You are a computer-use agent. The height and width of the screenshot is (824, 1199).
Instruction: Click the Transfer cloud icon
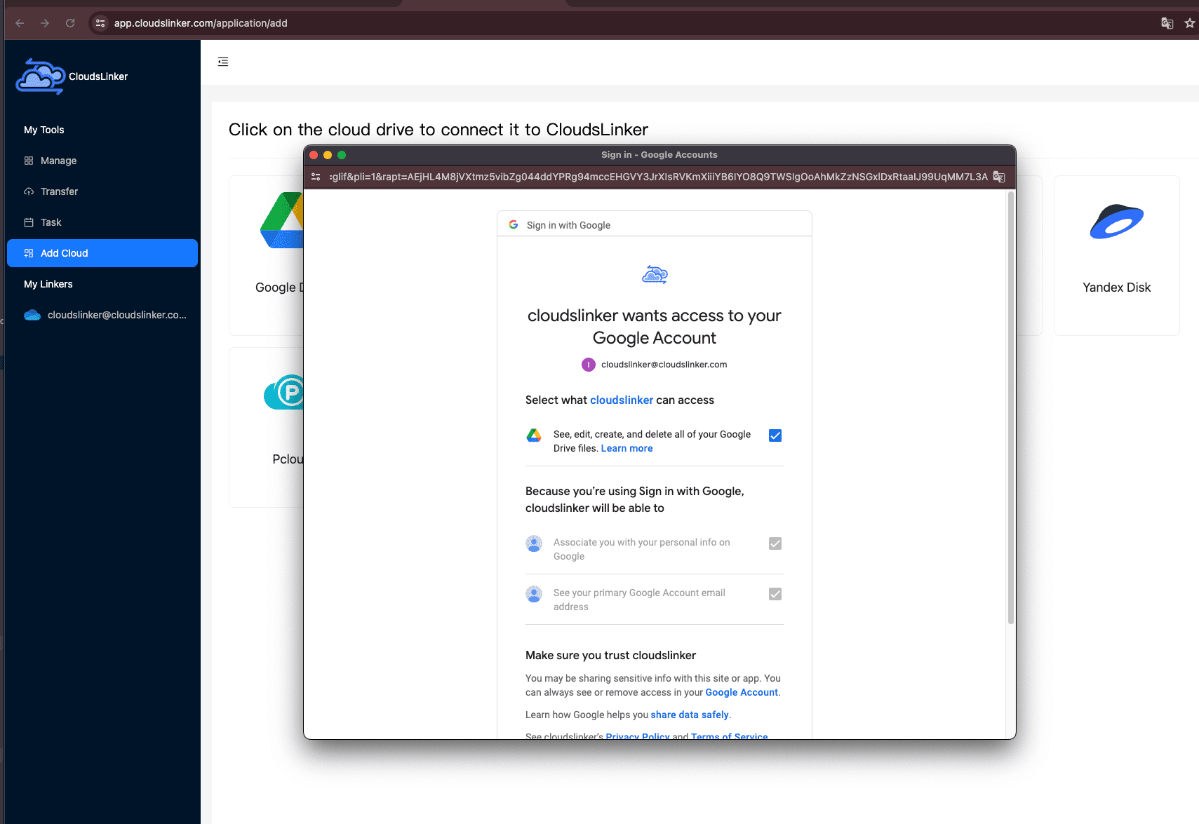[x=29, y=191]
